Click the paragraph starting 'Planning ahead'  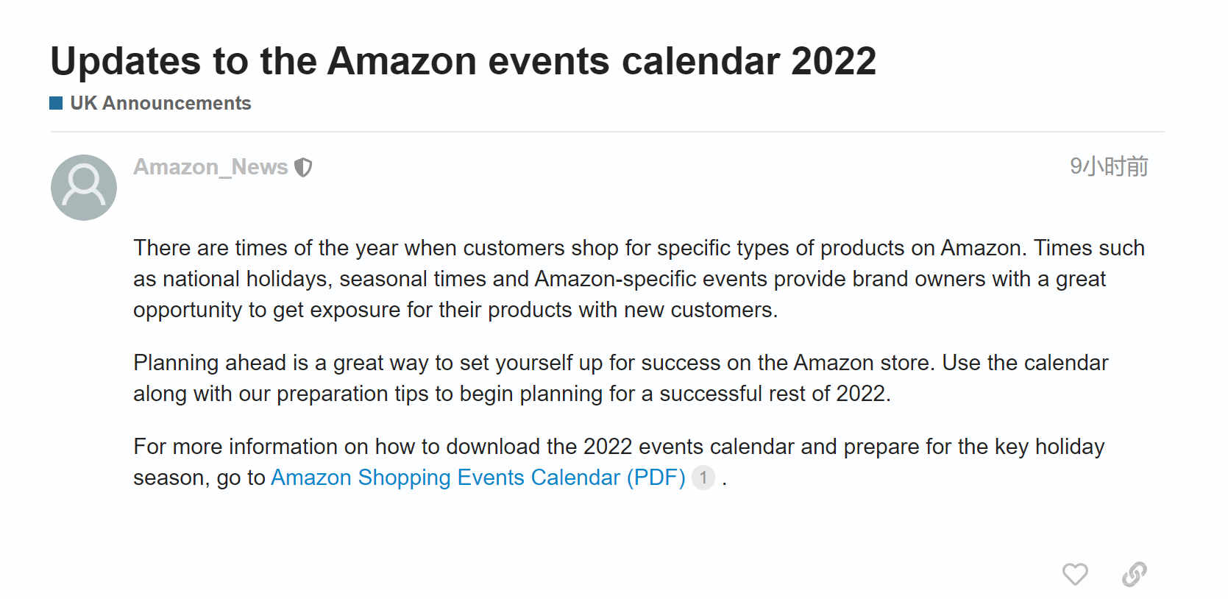620,378
